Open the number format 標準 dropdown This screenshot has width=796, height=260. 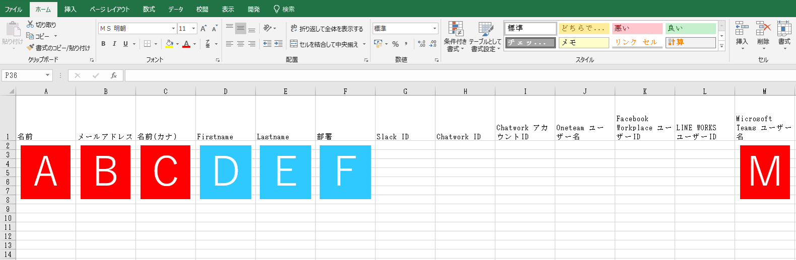435,29
